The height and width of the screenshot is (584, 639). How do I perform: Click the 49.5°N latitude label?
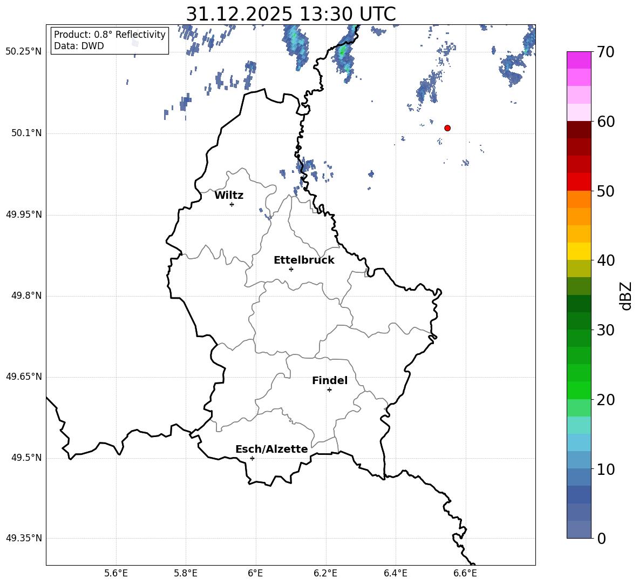click(26, 458)
